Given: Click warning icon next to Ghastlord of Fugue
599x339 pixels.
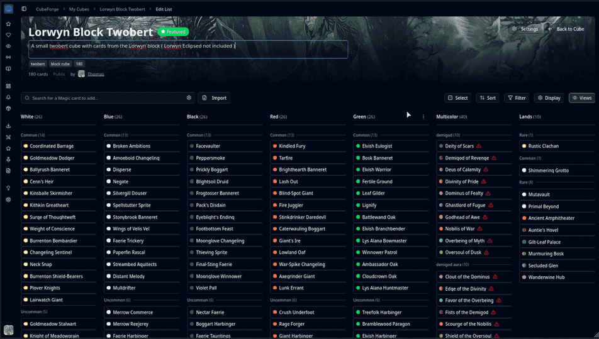Looking at the screenshot, I should (491, 205).
